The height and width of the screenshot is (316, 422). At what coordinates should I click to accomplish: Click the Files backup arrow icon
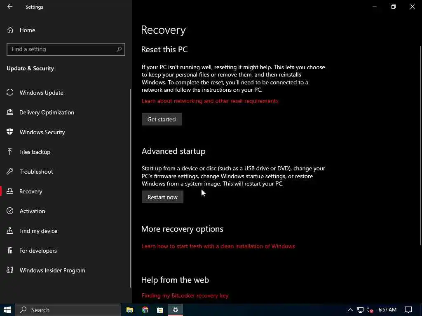(10, 151)
